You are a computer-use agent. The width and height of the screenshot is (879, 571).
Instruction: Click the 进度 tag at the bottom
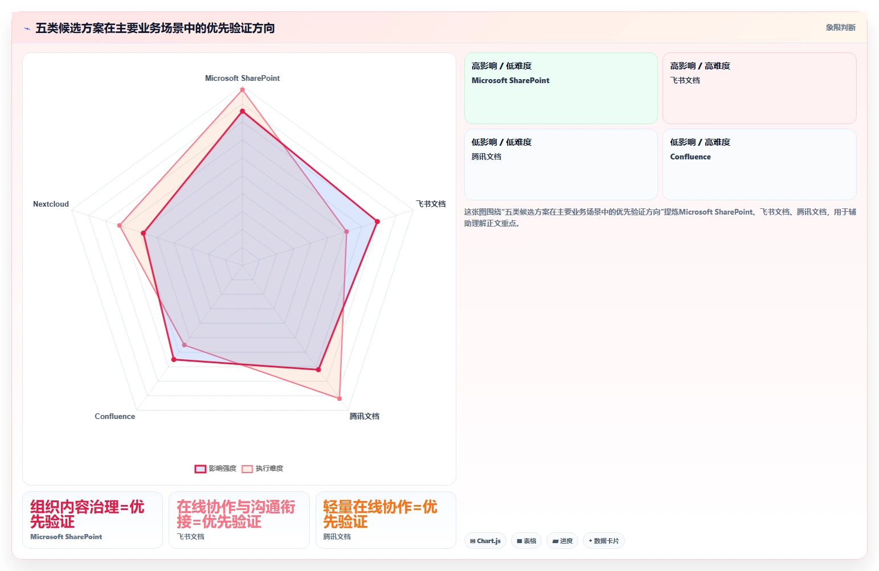pyautogui.click(x=562, y=541)
